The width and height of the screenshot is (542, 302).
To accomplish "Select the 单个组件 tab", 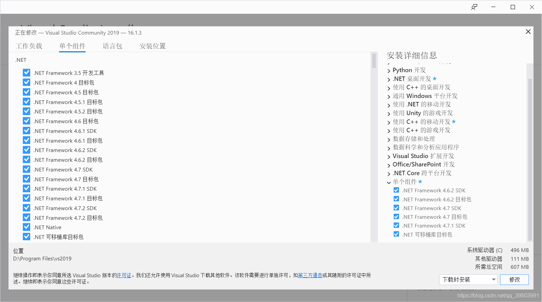I will [x=72, y=46].
